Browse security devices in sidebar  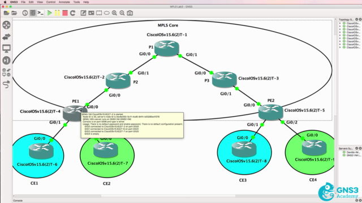[x=6, y=60]
